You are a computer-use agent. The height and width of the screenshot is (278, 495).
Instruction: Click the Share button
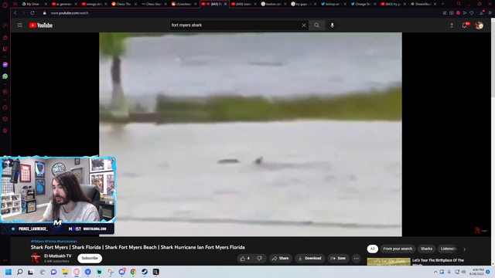pyautogui.click(x=280, y=259)
